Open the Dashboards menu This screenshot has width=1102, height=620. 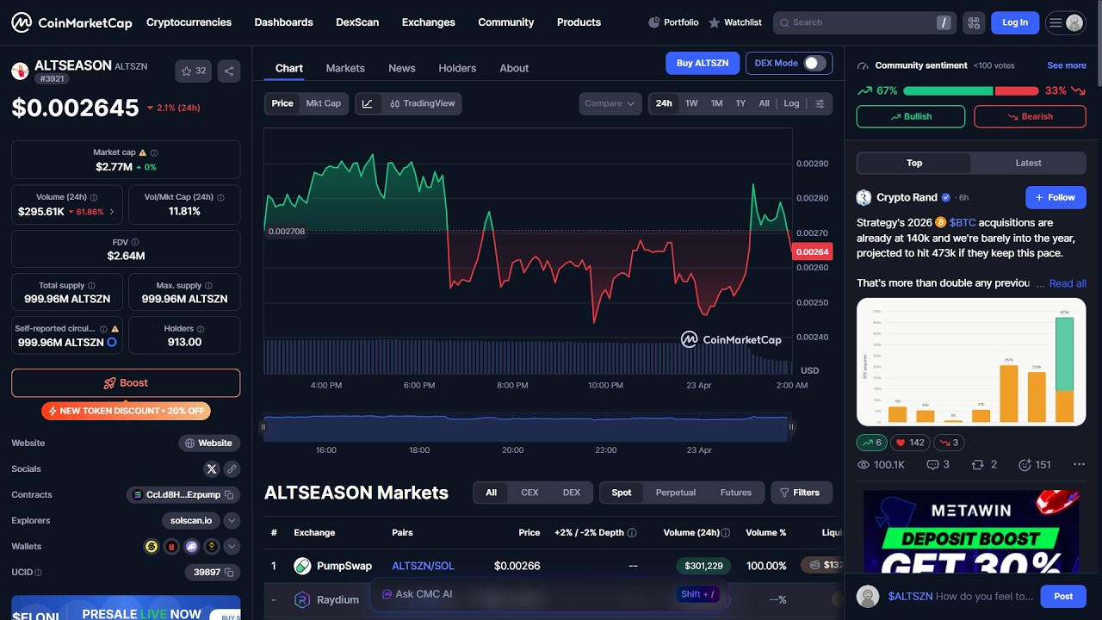click(283, 22)
